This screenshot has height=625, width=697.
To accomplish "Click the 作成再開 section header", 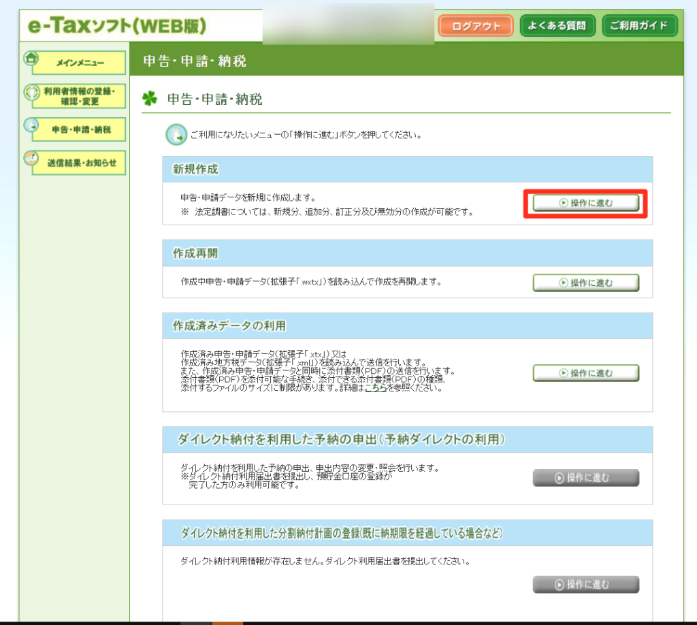I will pyautogui.click(x=407, y=253).
